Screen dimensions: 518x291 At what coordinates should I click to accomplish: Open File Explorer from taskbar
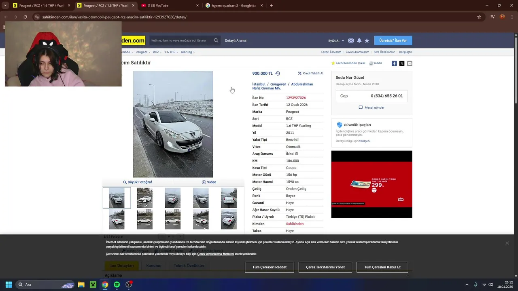[x=81, y=285]
